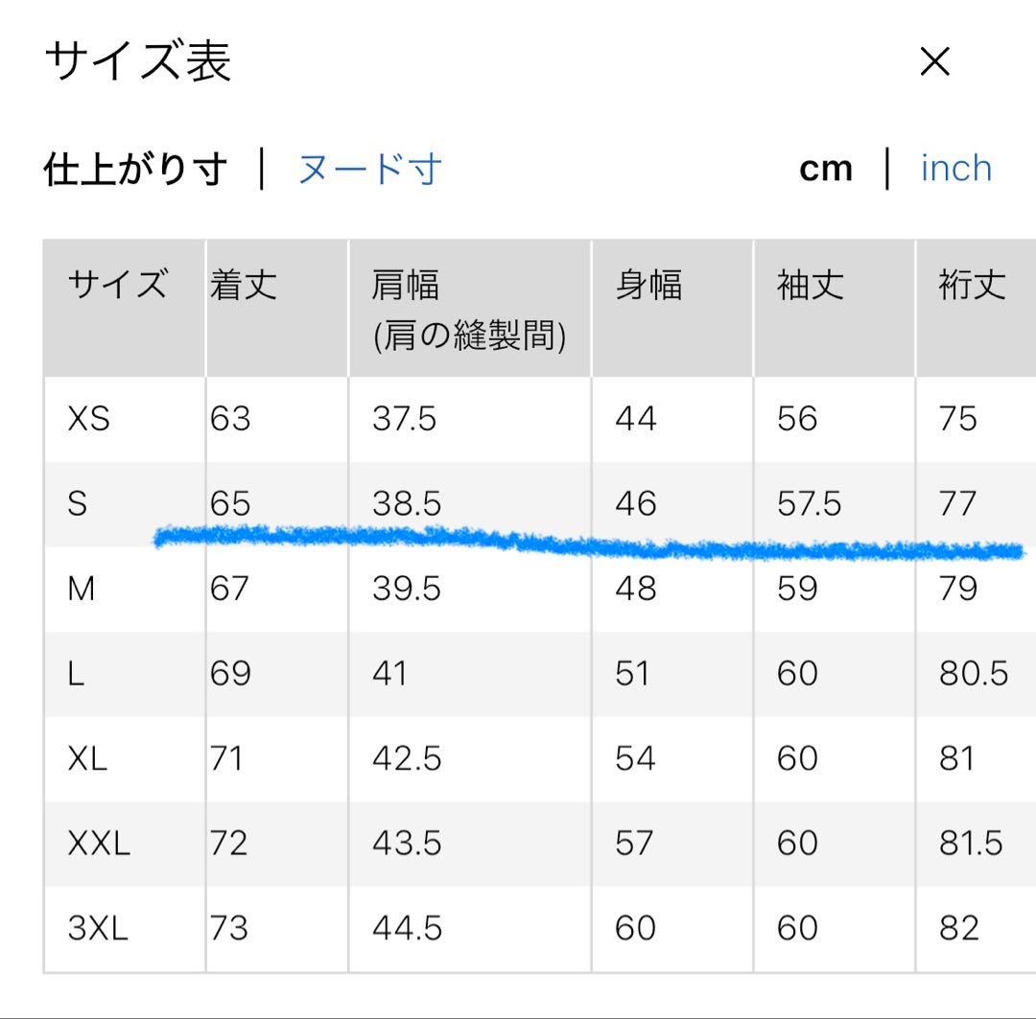Screen dimensions: 1036x1019
Task: Select the M size row label
Action: tap(82, 588)
